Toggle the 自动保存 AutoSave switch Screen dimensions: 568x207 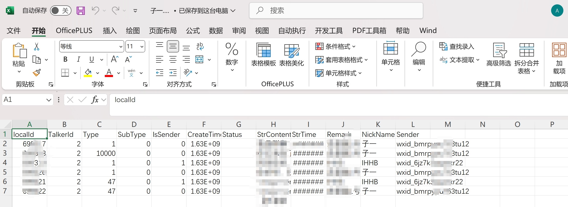point(60,11)
